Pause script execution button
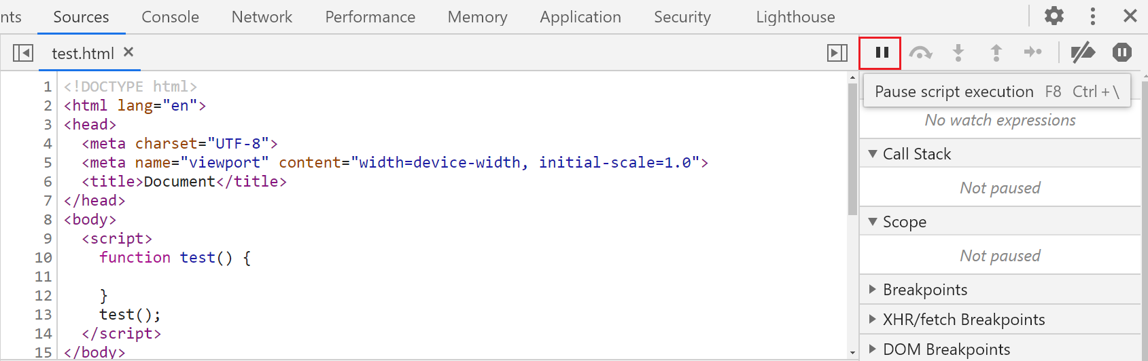Screen dimensions: 1148x361 pyautogui.click(x=882, y=52)
